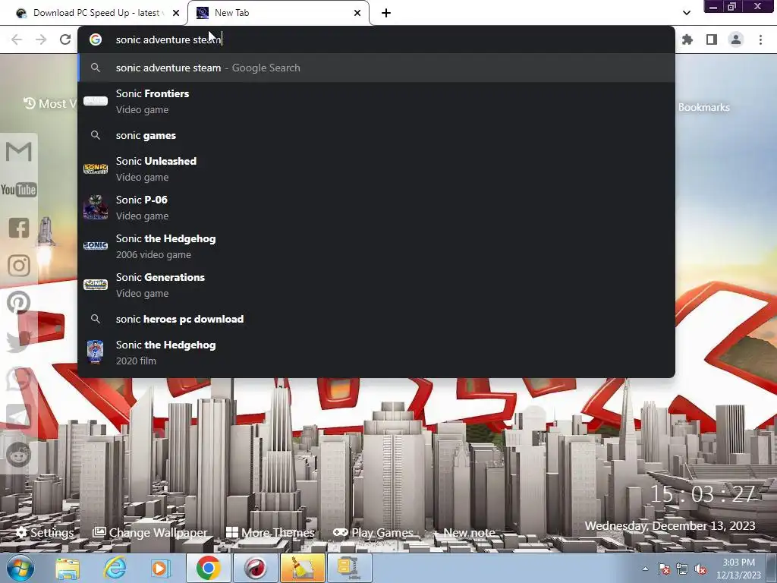
Task: Choose sonic adventure steam Google Search suggestion
Action: [376, 68]
